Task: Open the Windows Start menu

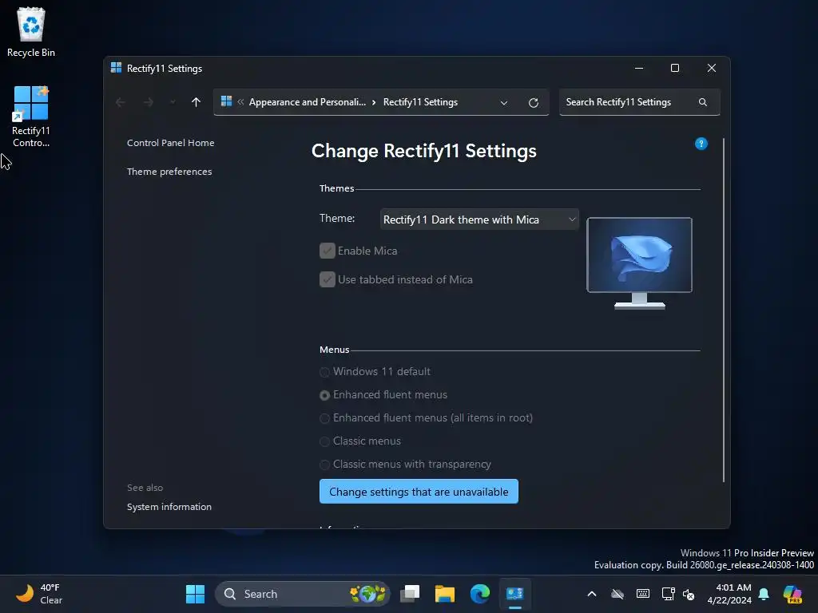Action: coord(195,594)
